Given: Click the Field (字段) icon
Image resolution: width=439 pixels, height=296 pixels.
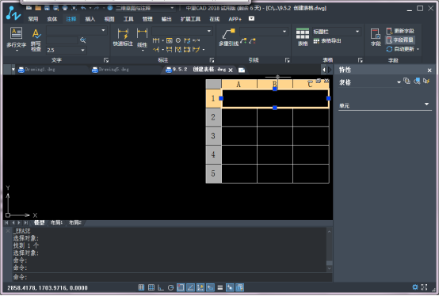Looking at the screenshot, I should coord(376,37).
